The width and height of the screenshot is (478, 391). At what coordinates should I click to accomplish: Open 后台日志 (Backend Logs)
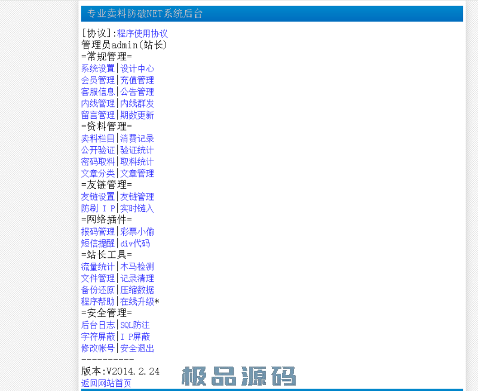97,325
